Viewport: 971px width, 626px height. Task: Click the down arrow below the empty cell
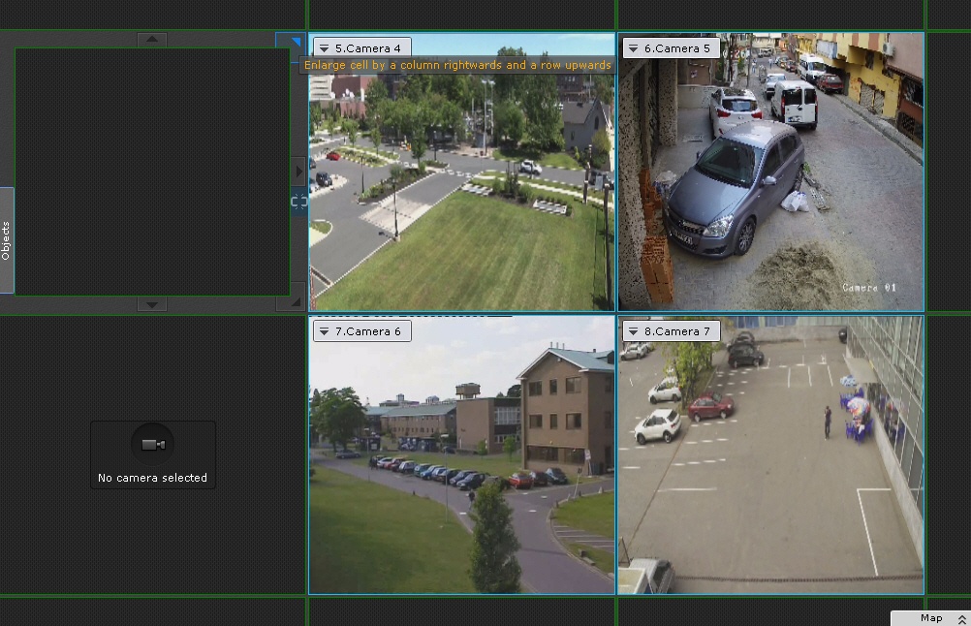click(151, 304)
